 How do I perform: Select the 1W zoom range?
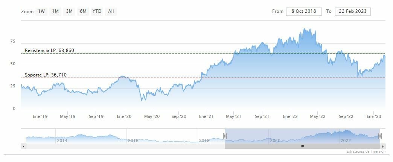[41, 11]
